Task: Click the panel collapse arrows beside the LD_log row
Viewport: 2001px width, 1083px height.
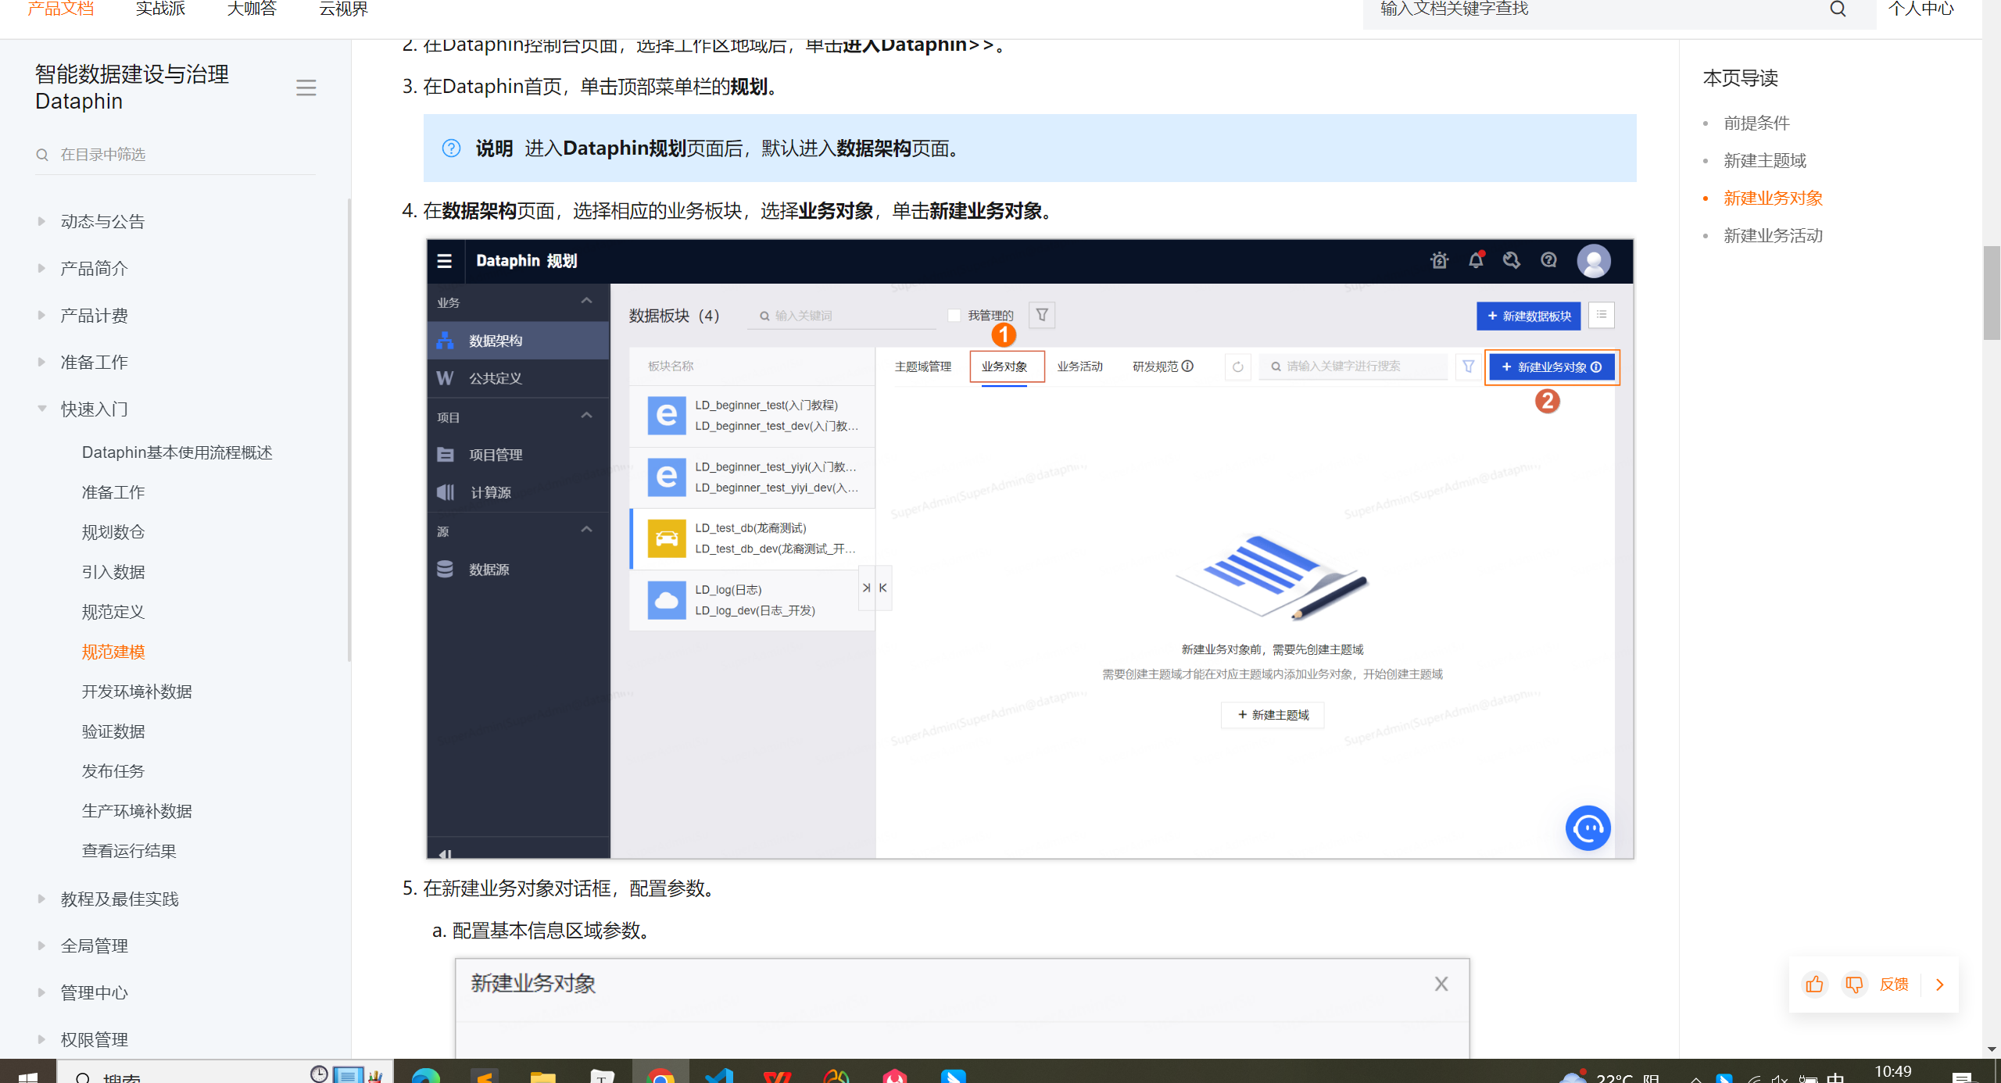Action: click(875, 588)
